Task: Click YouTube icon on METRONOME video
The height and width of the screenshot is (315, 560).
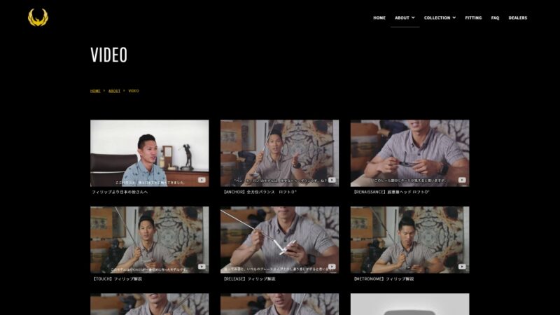Action: point(462,267)
